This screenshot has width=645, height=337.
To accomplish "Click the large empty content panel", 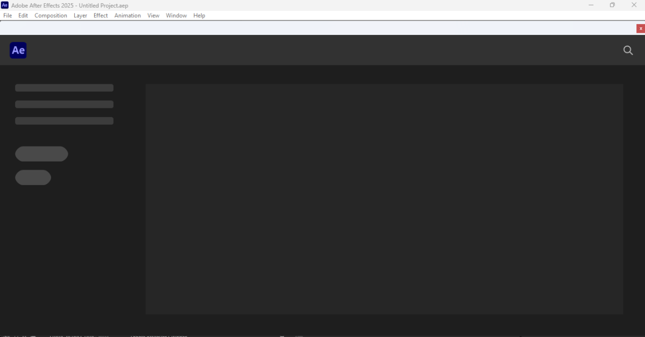I will (384, 199).
